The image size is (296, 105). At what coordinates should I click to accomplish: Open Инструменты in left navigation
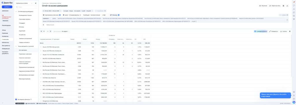[x=6, y=46]
